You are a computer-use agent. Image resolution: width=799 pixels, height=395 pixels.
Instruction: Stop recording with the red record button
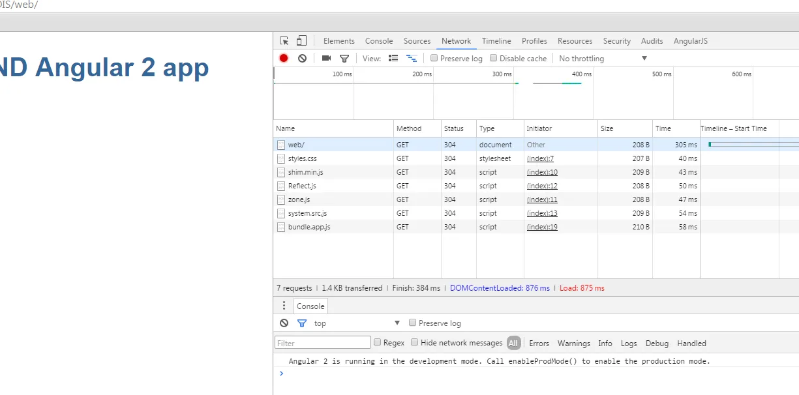tap(284, 58)
